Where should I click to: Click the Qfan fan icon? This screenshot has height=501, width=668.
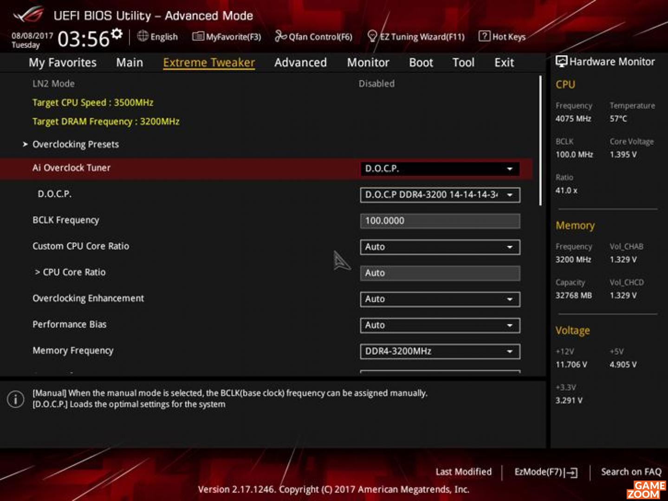[x=280, y=36]
